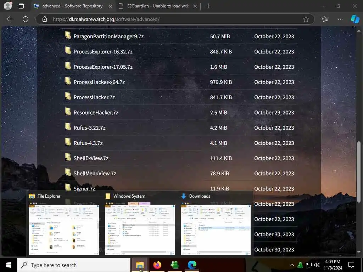The width and height of the screenshot is (363, 272).
Task: Close the advanced – Software Repository tab
Action: 111,6
